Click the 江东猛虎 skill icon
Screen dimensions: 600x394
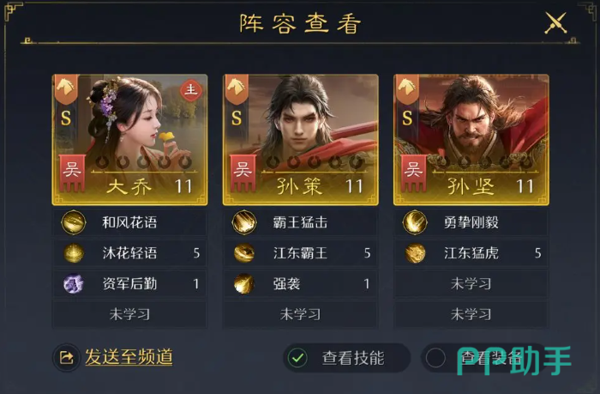(x=415, y=253)
